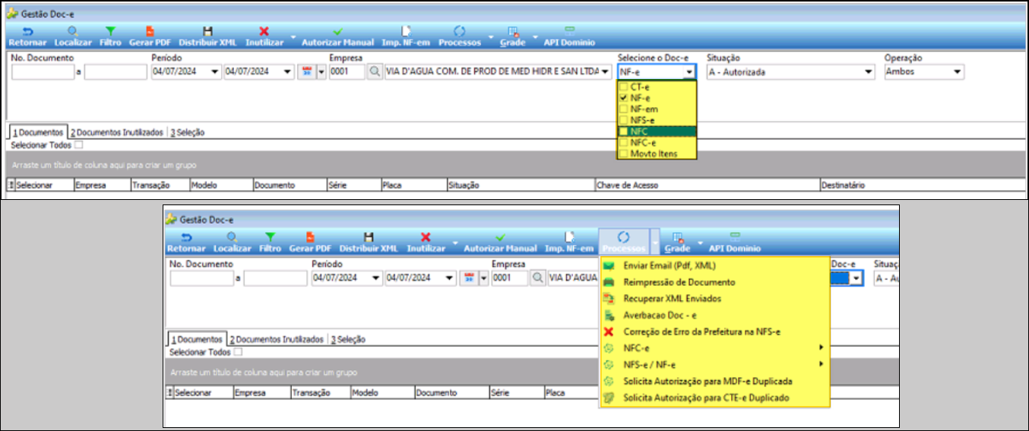Viewport: 1029px width, 431px height.
Task: Select Solicita Autorização para CTE-e Duplicado
Action: click(x=714, y=398)
